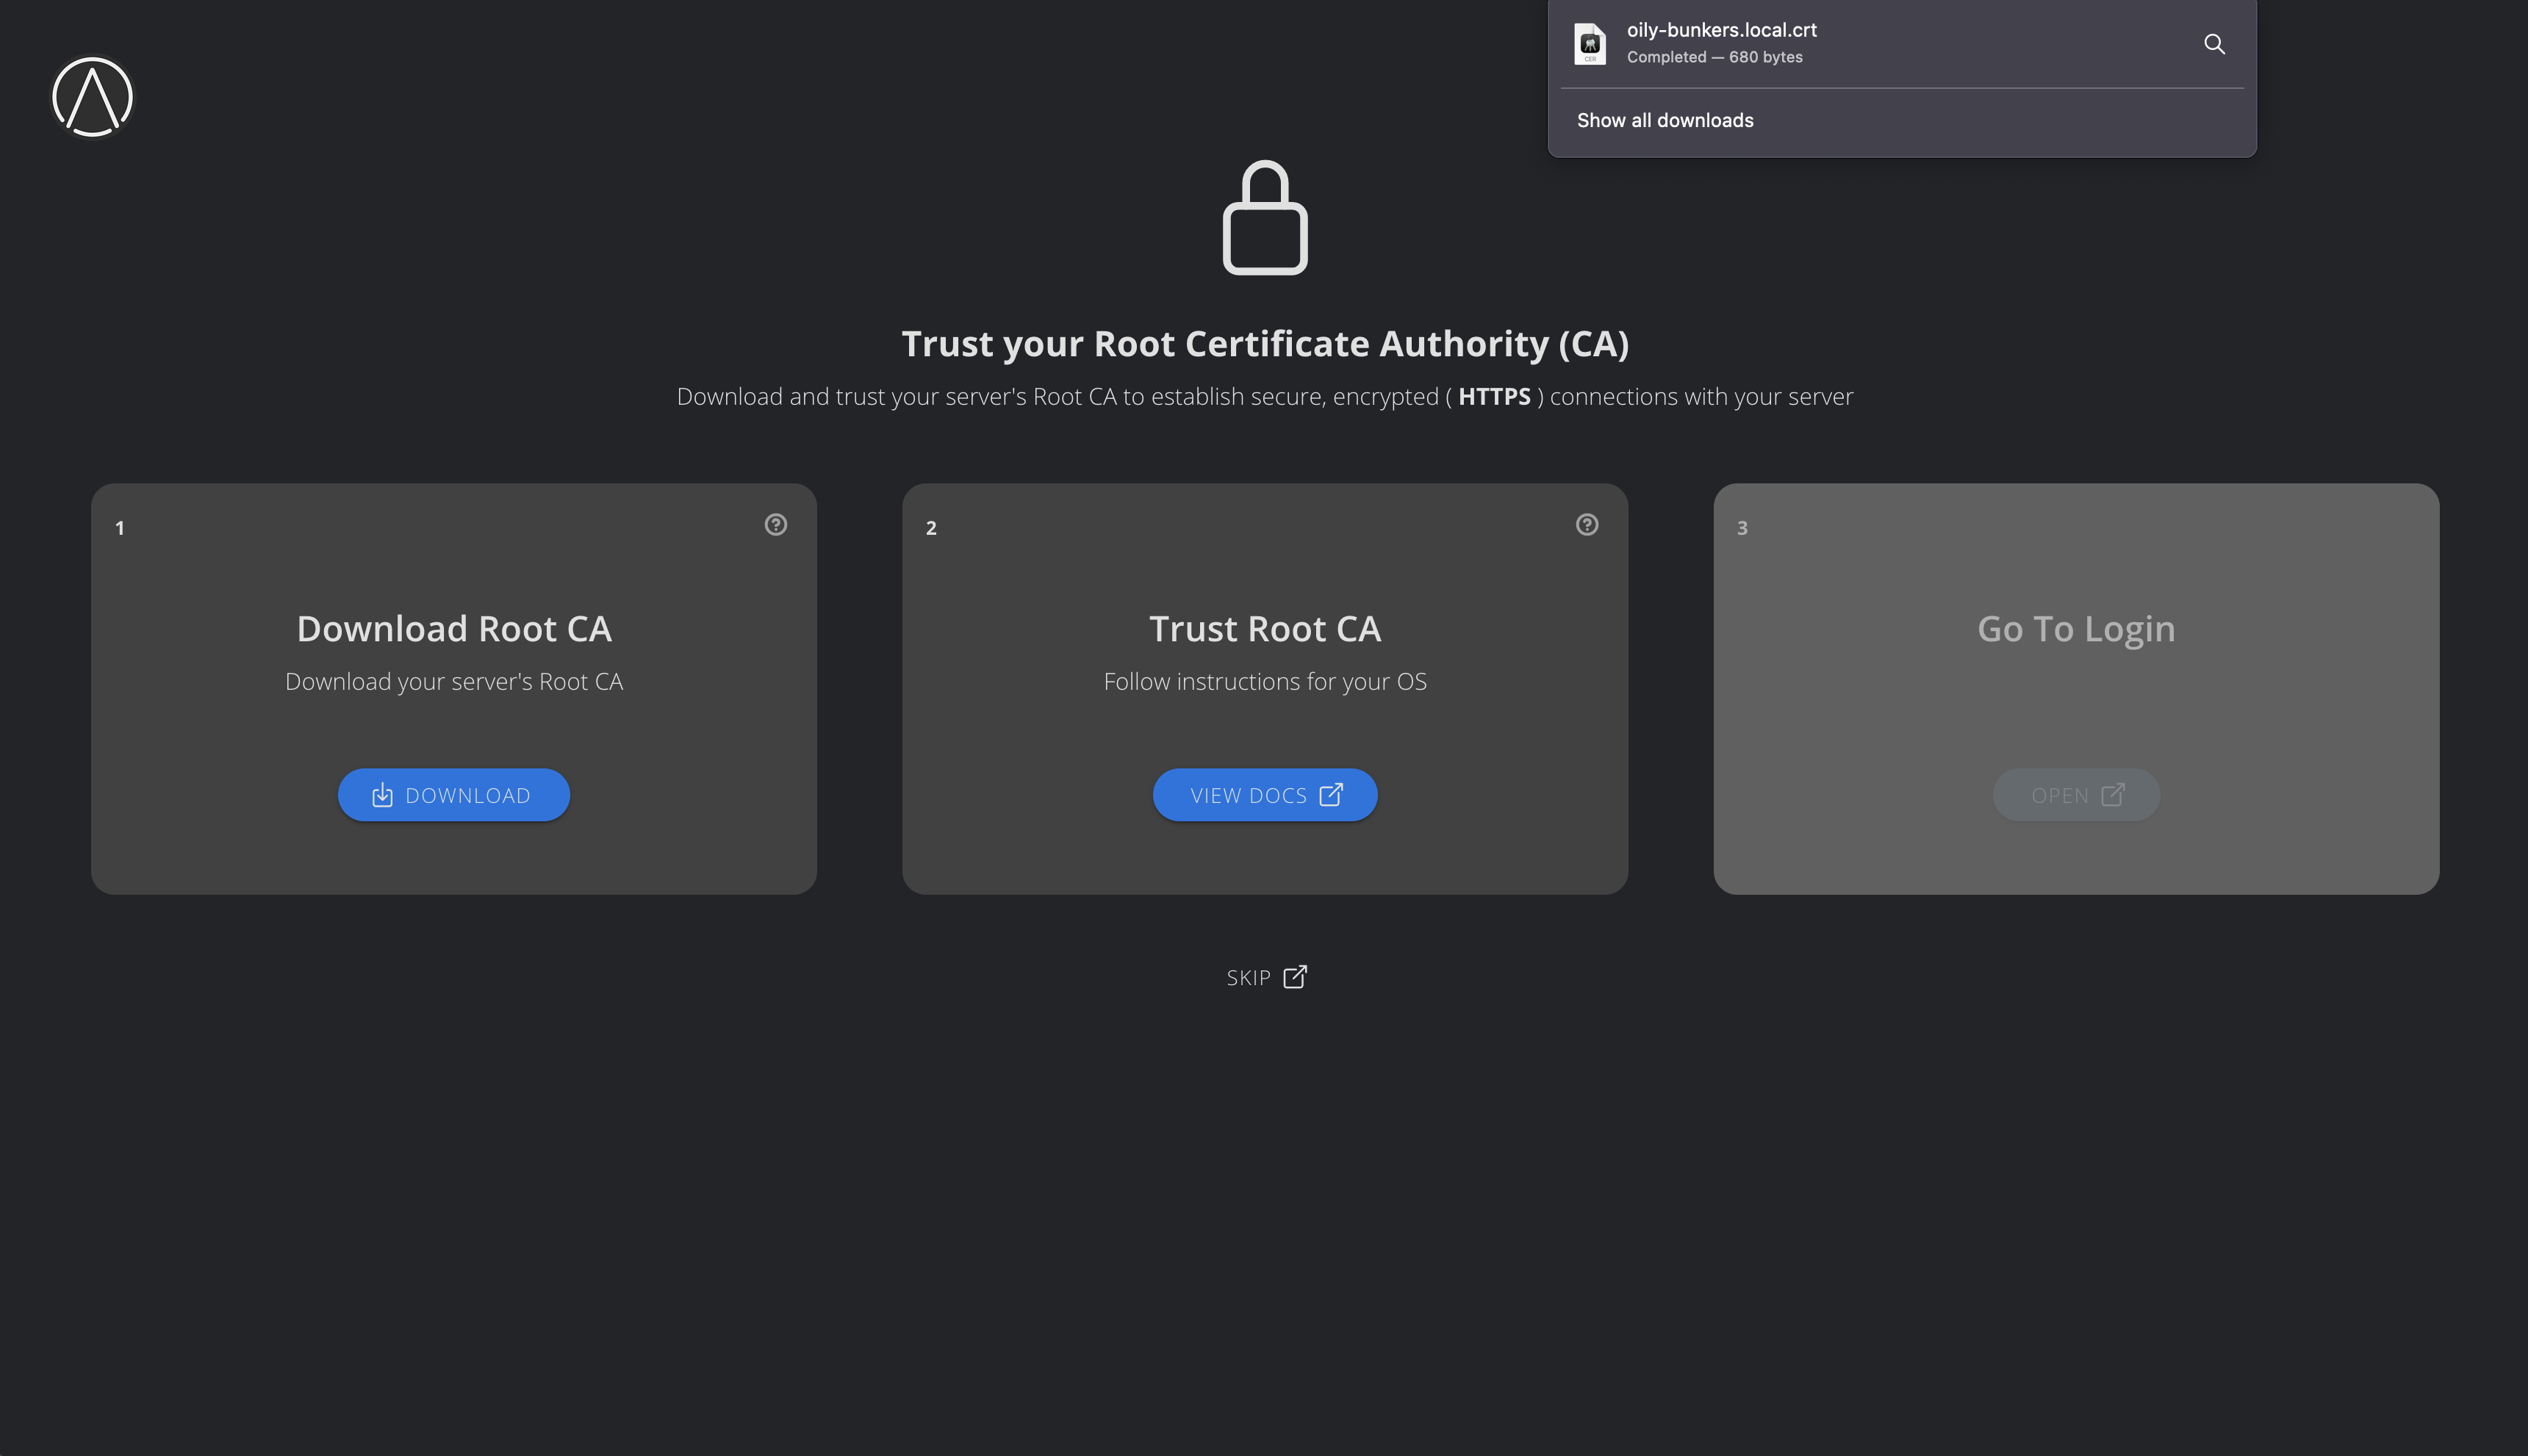Viewport: 2528px width, 1456px height.
Task: Click the "Completed — 680 bytes" status text
Action: pyautogui.click(x=1714, y=58)
